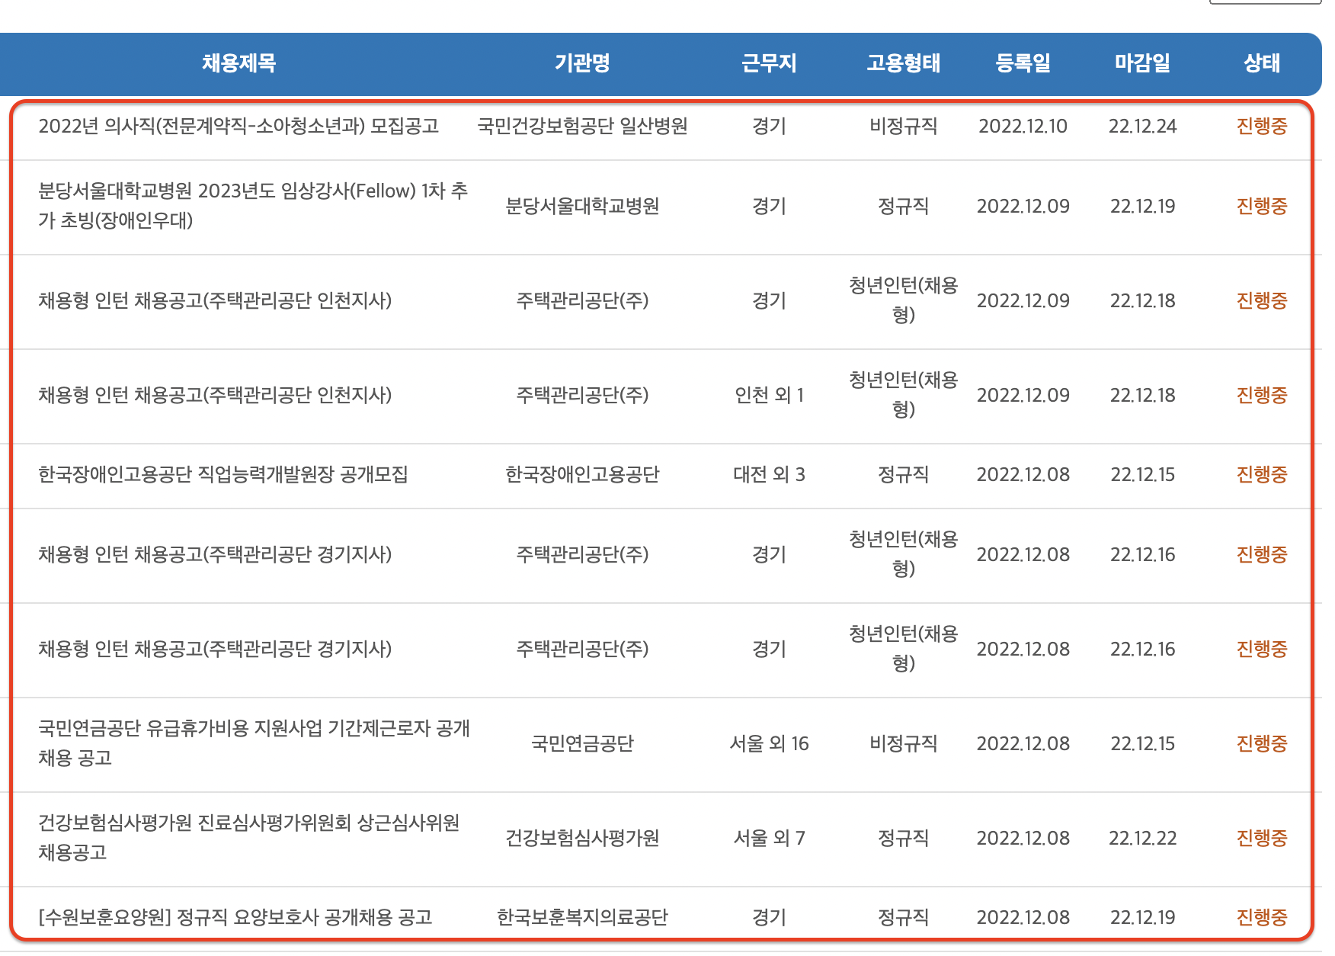Click 비정규직 in the 일산병원 row

pos(904,126)
